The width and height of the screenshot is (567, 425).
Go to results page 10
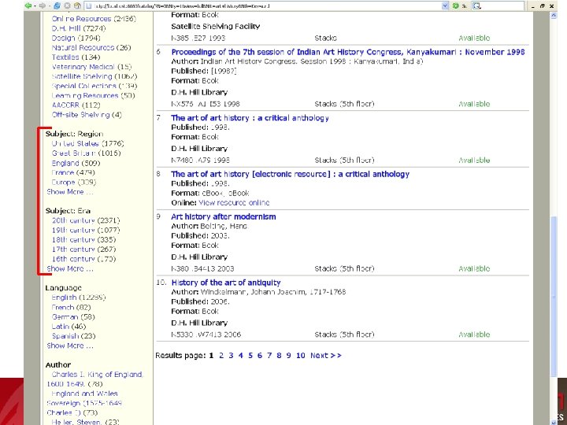[301, 356]
